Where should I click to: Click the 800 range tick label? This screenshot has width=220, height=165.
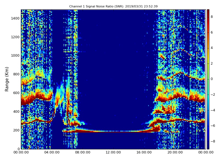(x=16, y=74)
